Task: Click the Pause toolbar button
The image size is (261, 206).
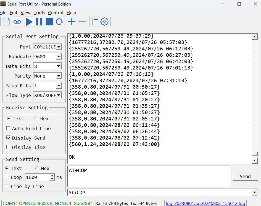Action: pyautogui.click(x=39, y=22)
